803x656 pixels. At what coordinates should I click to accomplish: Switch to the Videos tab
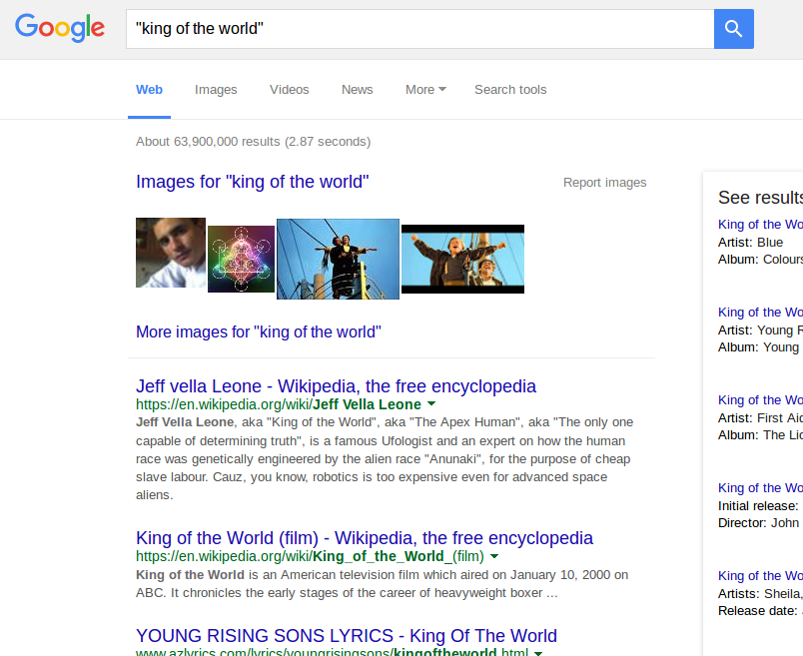click(x=290, y=90)
